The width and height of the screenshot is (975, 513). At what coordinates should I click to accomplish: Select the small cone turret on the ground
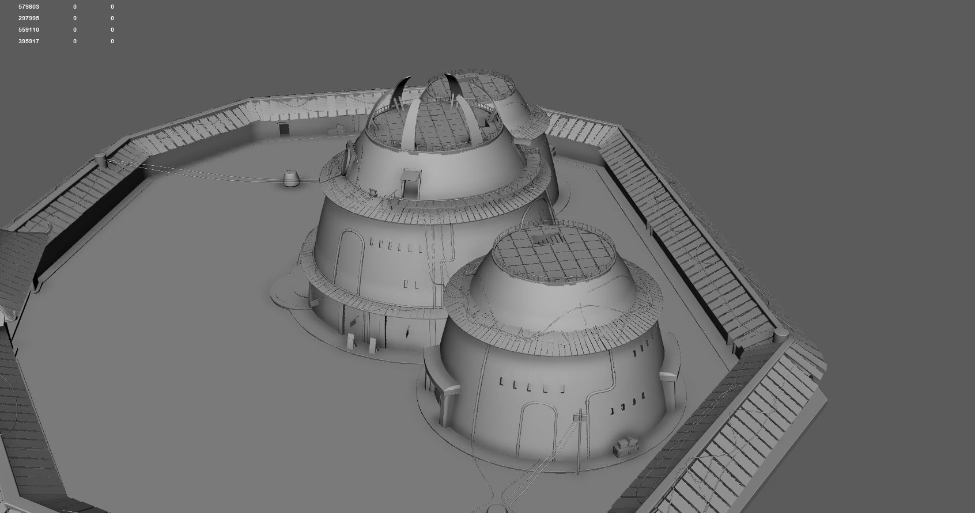[292, 178]
